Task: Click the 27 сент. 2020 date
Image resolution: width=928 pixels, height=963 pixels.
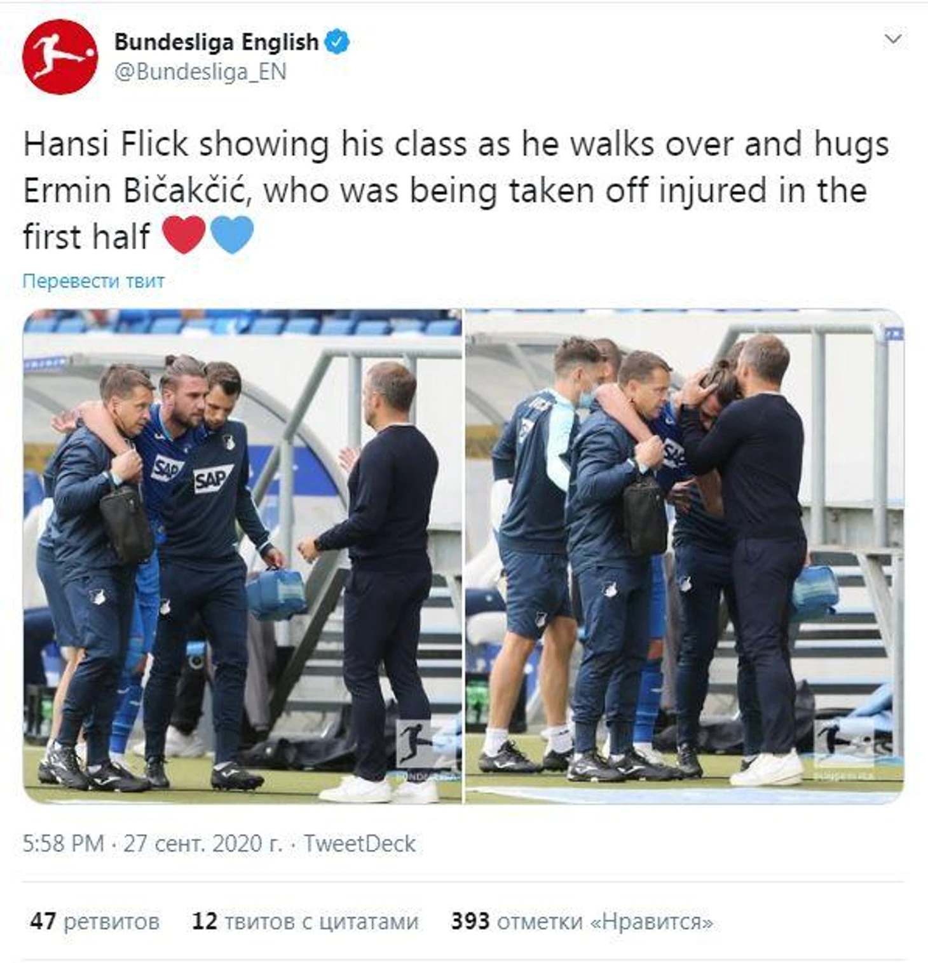Action: [x=203, y=844]
